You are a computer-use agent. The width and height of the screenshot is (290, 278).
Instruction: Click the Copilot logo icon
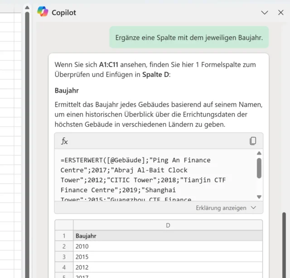(x=43, y=12)
